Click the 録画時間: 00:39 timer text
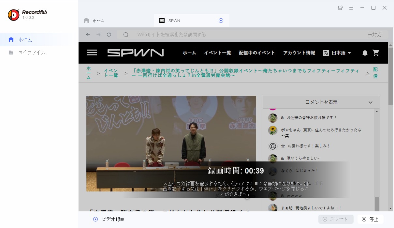Screen dimensions: 394x228 coord(236,171)
